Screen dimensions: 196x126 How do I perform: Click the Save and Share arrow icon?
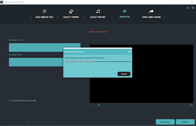tap(151, 11)
